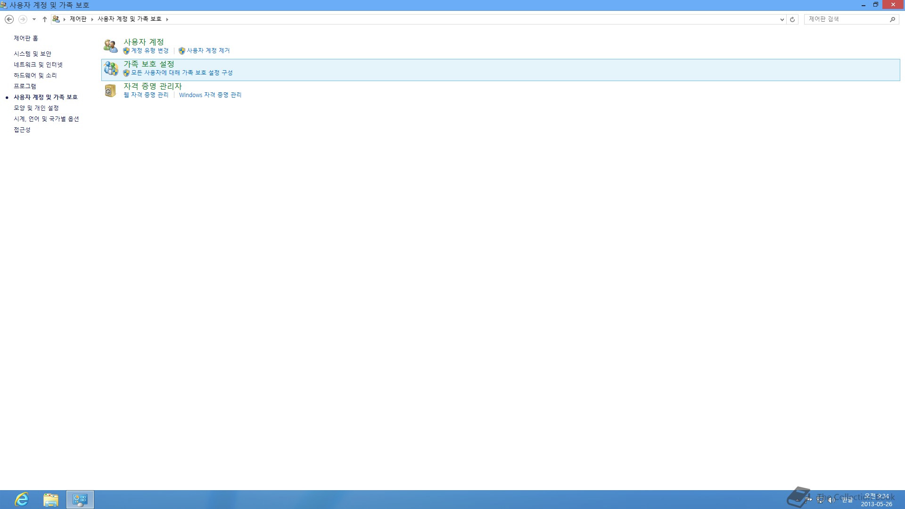Click 모든 사용자에 대해 가족 보호 설정 구성
The height and width of the screenshot is (509, 905).
(x=182, y=73)
